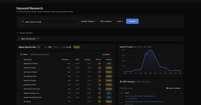This screenshot has height=105, width=201.
Task: Click the Keyword column header
Action: [x=27, y=59]
